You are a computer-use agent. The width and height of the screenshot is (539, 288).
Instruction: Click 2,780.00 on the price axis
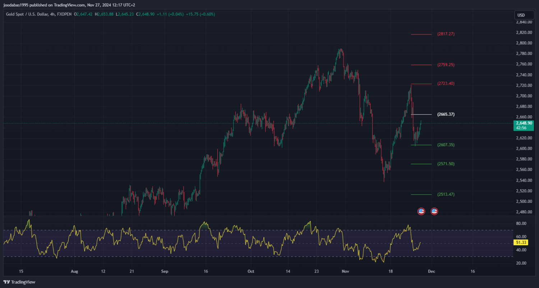pos(524,54)
